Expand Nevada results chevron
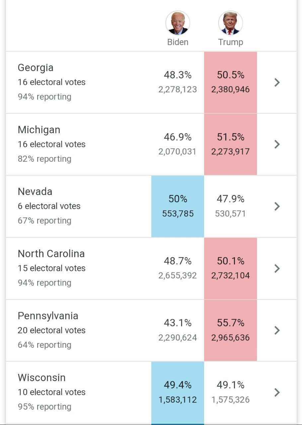 pyautogui.click(x=277, y=207)
